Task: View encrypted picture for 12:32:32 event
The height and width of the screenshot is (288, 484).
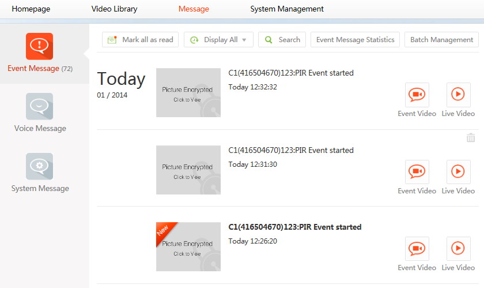Action: point(188,93)
